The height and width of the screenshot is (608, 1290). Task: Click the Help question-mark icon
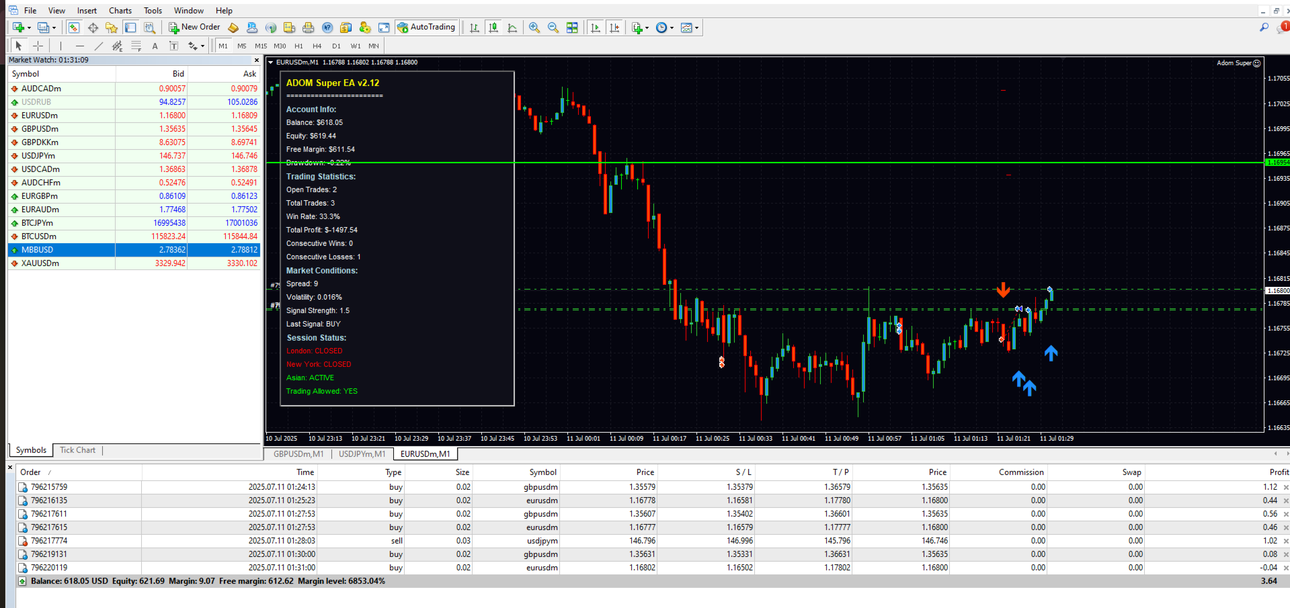point(327,28)
